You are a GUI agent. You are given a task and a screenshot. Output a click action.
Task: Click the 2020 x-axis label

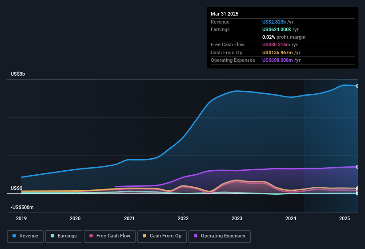tap(75, 218)
